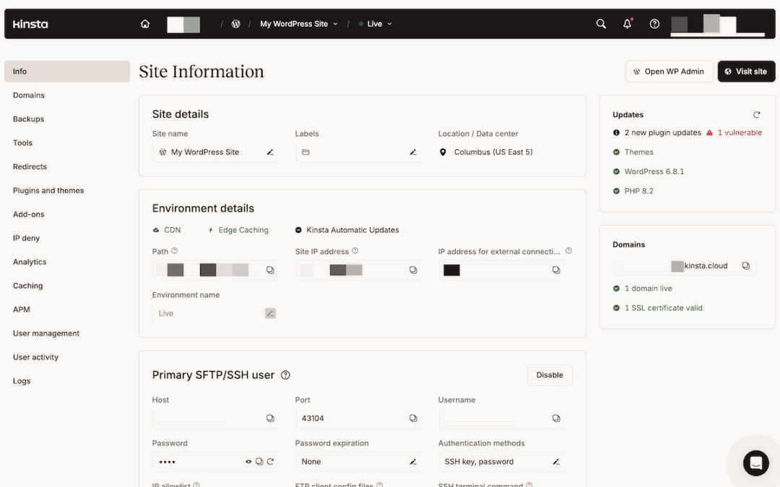This screenshot has height=487, width=780.
Task: Click the Open WP Admin button
Action: (669, 71)
